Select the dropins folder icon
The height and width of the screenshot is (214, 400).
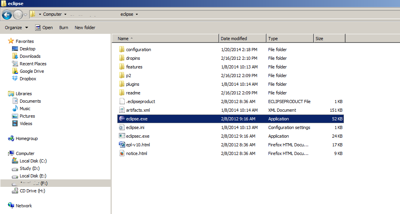click(x=122, y=58)
